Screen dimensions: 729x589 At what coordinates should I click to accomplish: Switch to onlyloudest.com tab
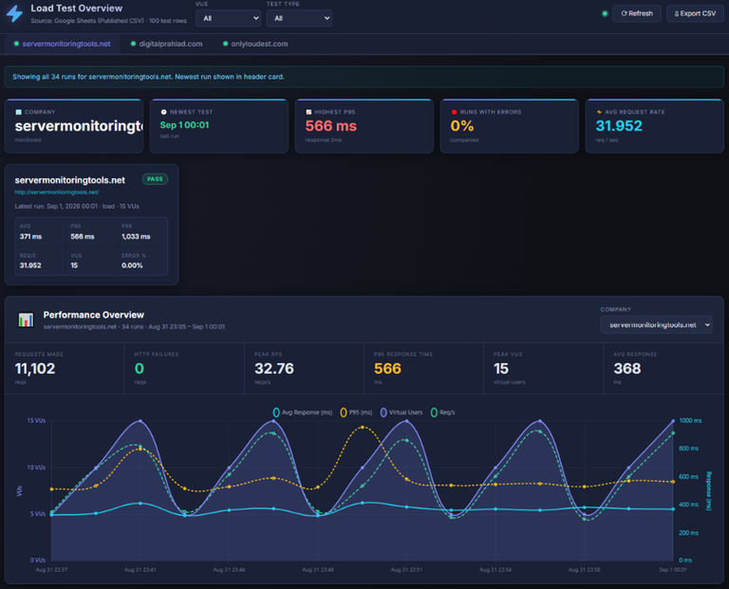point(255,44)
